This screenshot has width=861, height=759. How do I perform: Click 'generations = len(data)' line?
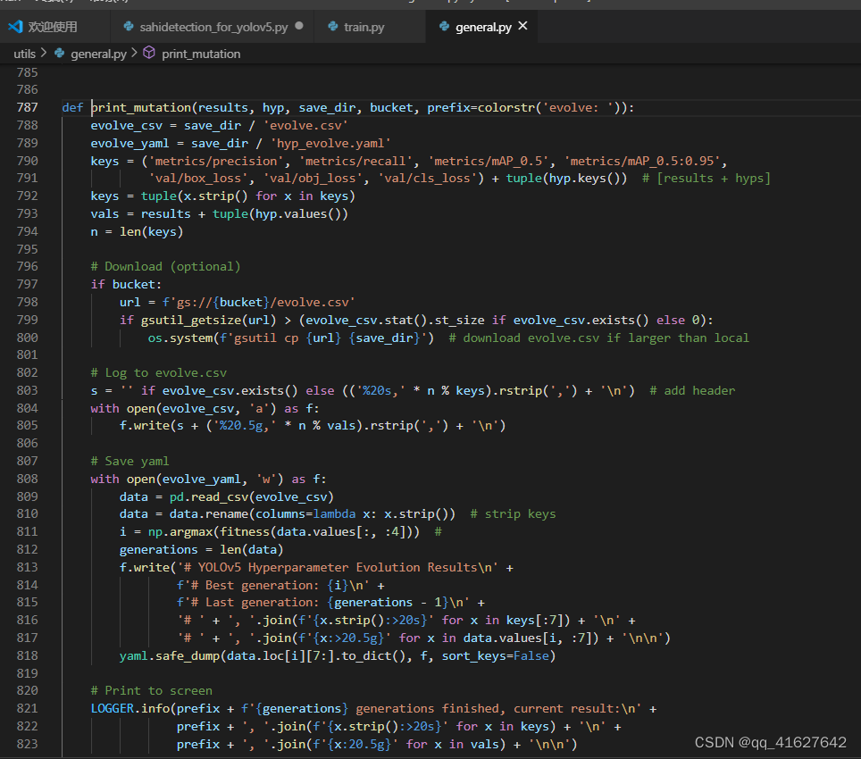(202, 550)
